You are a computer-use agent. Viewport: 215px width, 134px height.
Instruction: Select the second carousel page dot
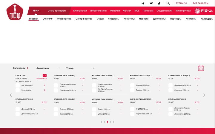click(x=105, y=122)
